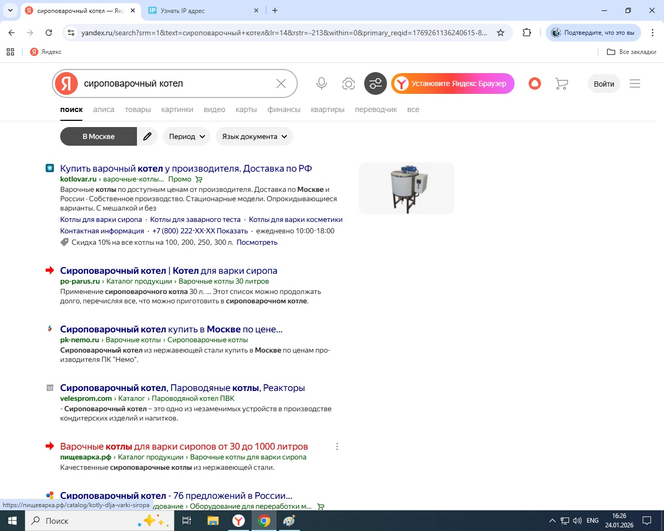Viewport: 664px width, 531px height.
Task: Open a new browser tab
Action: [275, 10]
